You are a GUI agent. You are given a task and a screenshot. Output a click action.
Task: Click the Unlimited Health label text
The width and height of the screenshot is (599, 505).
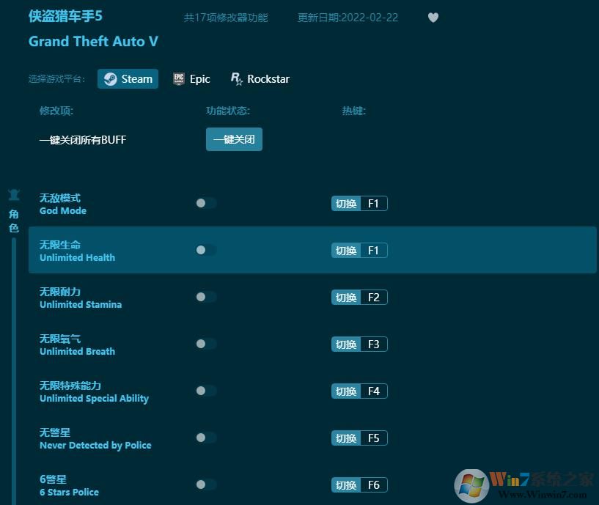(77, 258)
